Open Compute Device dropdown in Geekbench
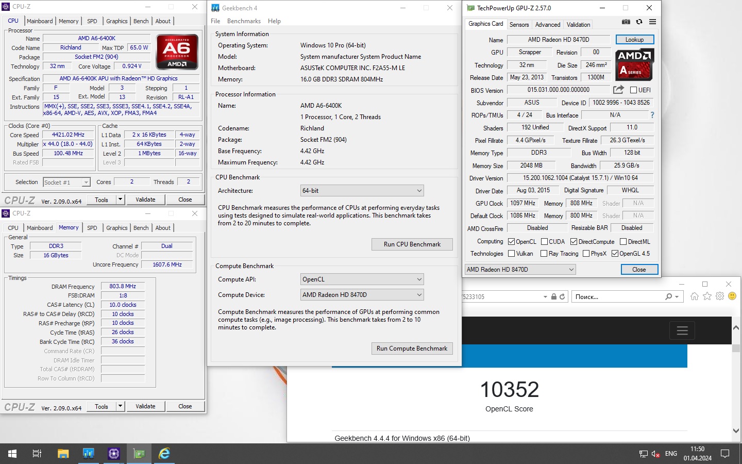 (x=362, y=295)
